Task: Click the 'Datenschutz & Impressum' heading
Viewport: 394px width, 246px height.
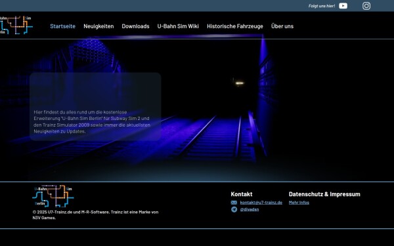Action: coord(324,194)
